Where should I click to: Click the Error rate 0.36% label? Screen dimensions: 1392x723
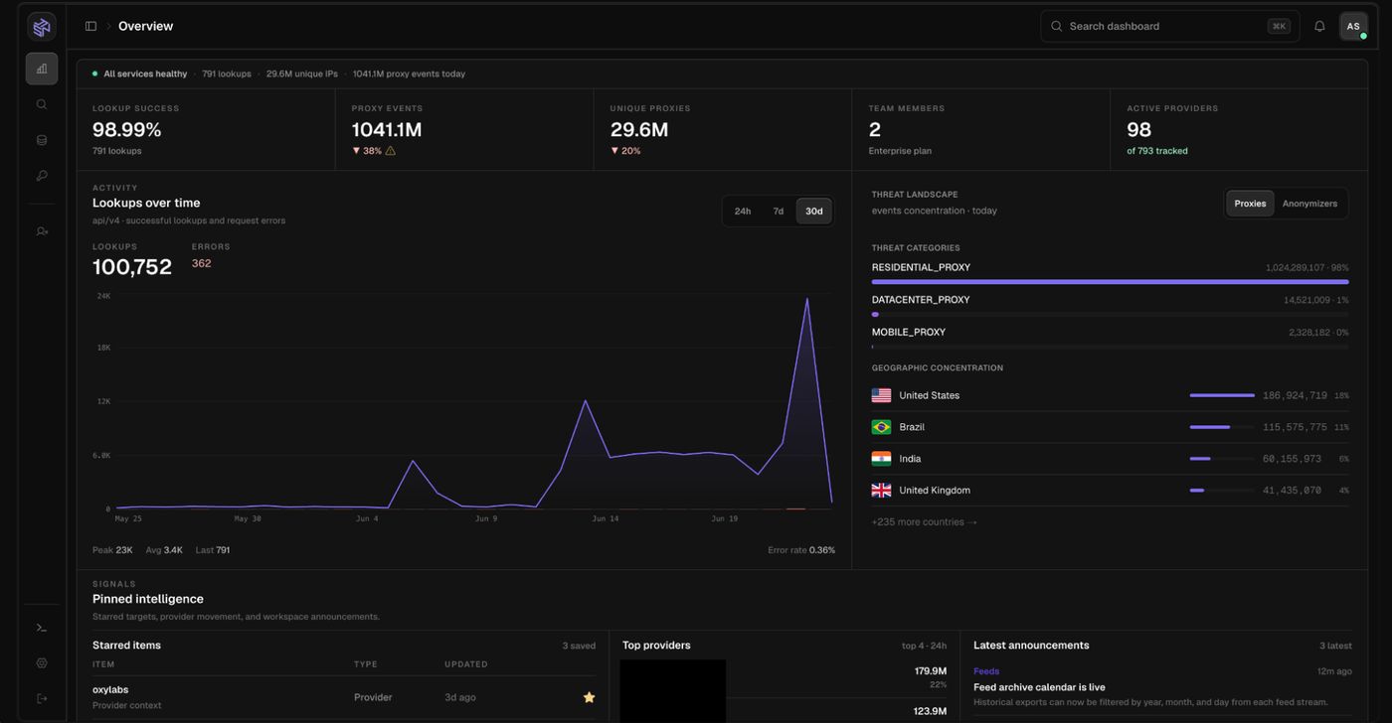[x=801, y=550]
